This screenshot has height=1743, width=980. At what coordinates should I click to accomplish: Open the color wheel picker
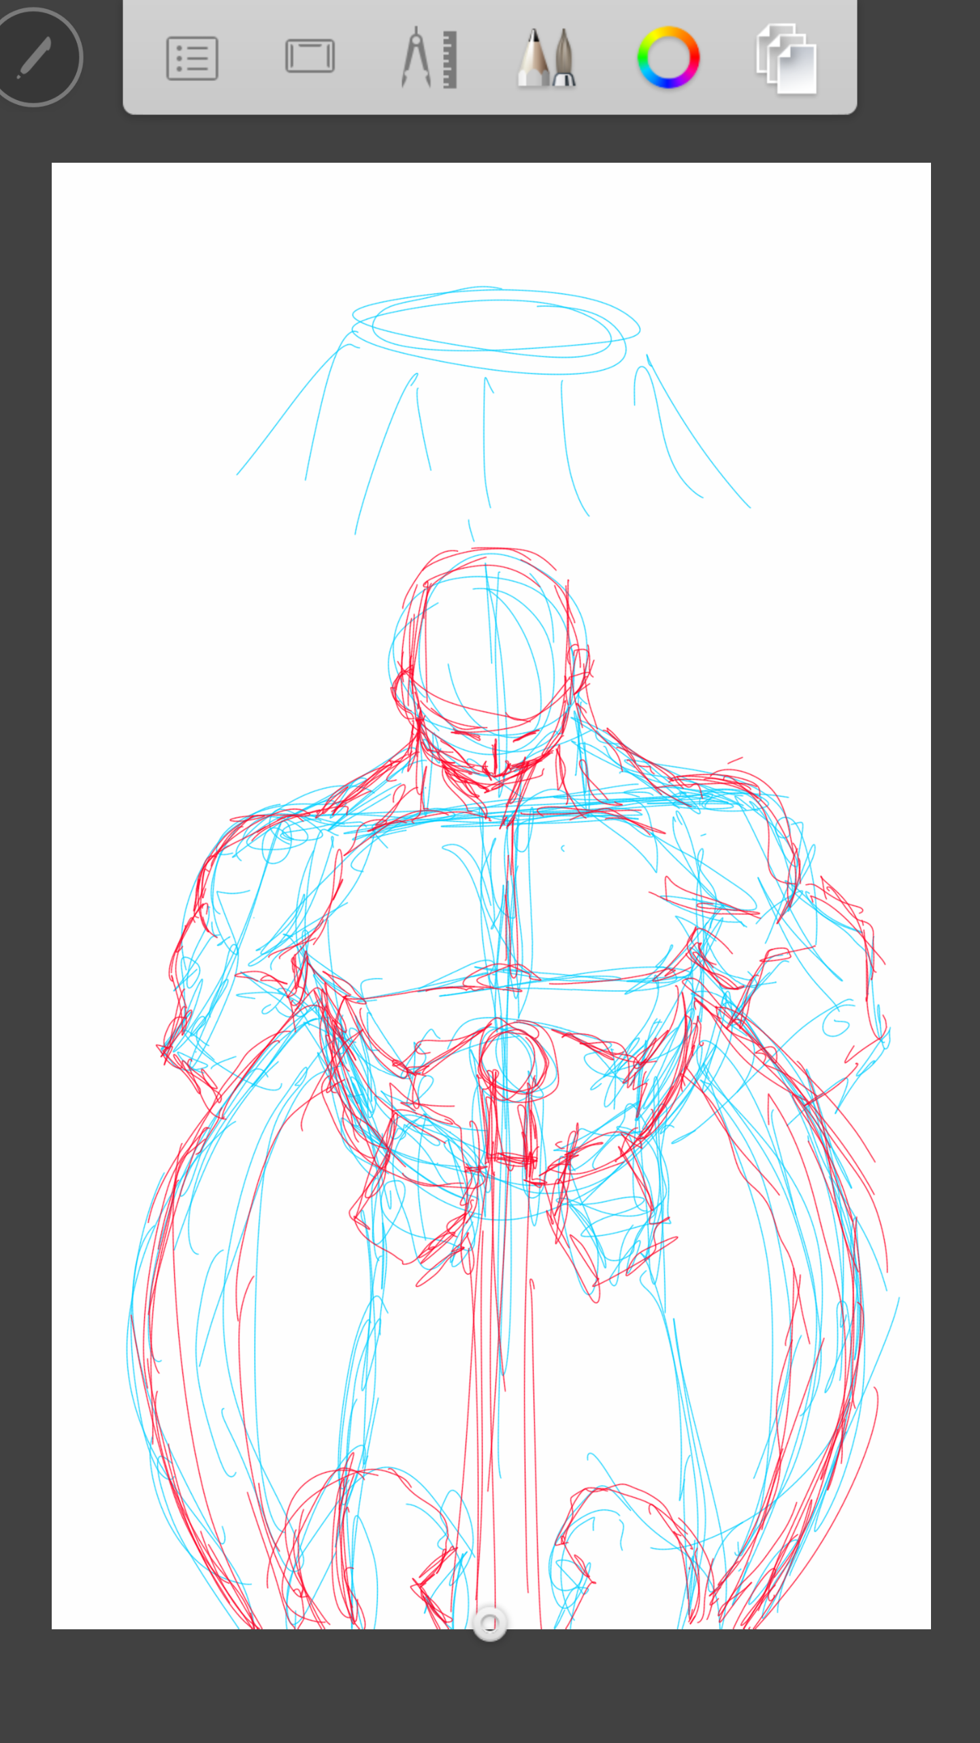(668, 58)
